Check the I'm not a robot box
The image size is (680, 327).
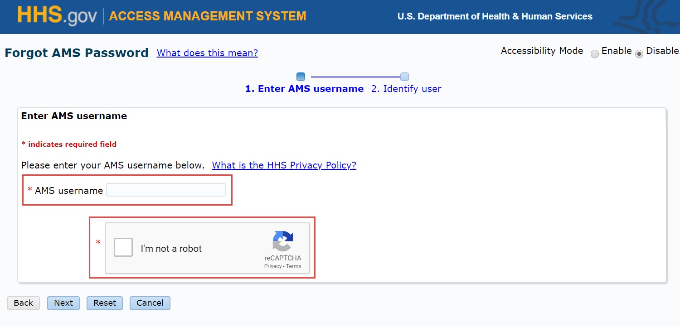(x=123, y=248)
